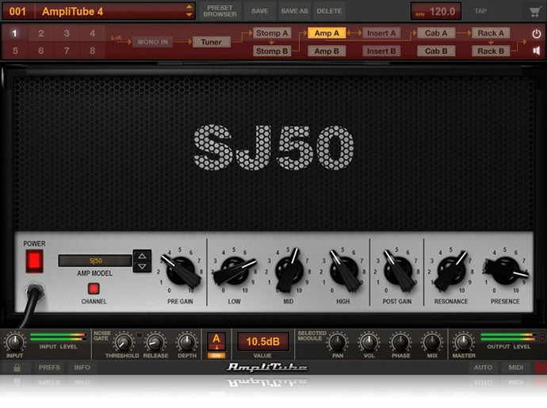The width and height of the screenshot is (547, 408).
Task: Toggle the MONO IN routing block
Action: (x=152, y=42)
